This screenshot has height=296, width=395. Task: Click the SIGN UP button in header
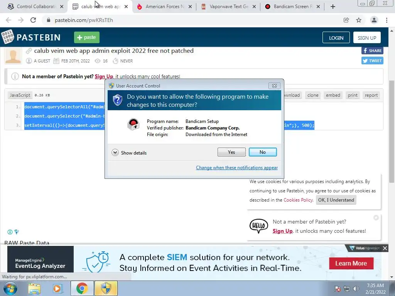coord(367,38)
